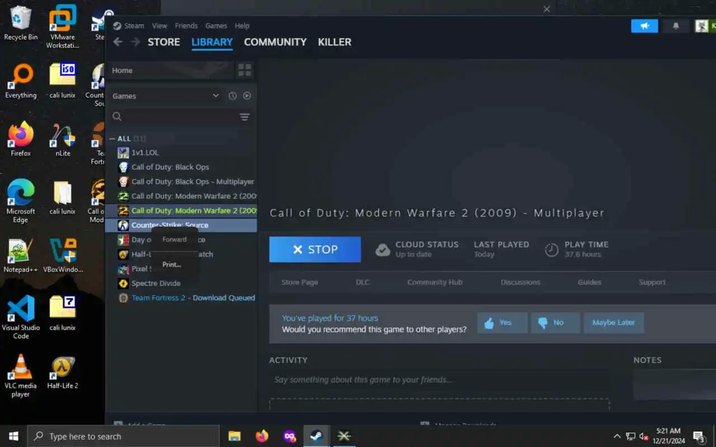This screenshot has height=447, width=716.
Task: Open the Recycle Bin desktop icon
Action: (x=21, y=23)
